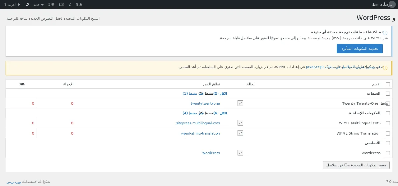Check the السمات themes group checkbox
Image resolution: width=398 pixels, height=186 pixels.
click(x=388, y=93)
